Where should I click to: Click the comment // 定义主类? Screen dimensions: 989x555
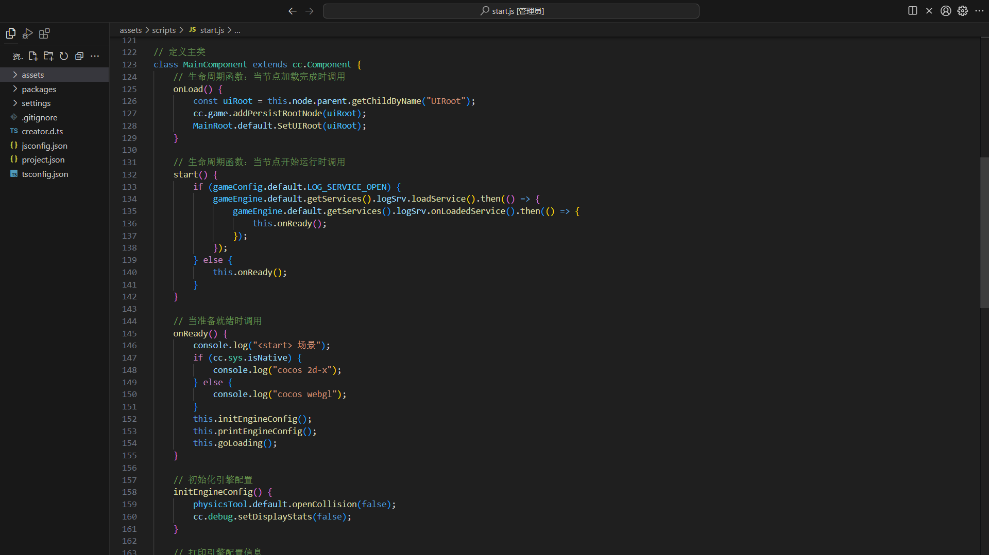tap(179, 52)
